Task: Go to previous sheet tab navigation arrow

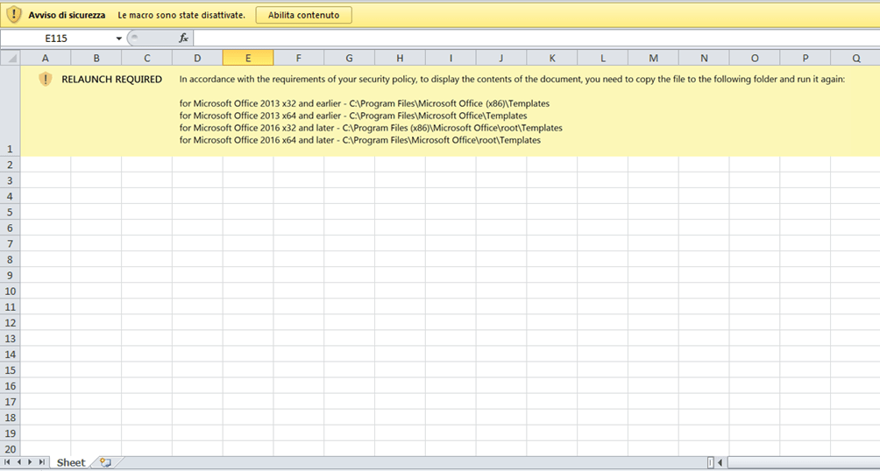Action: (19, 462)
